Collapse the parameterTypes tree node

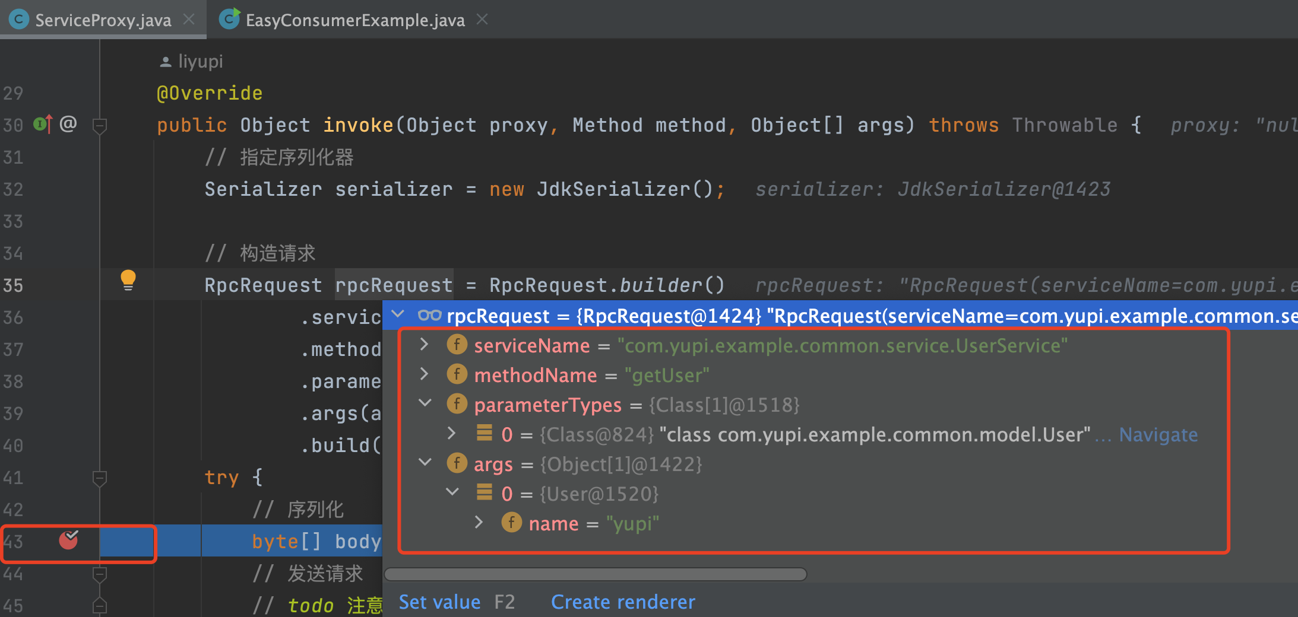(x=425, y=403)
